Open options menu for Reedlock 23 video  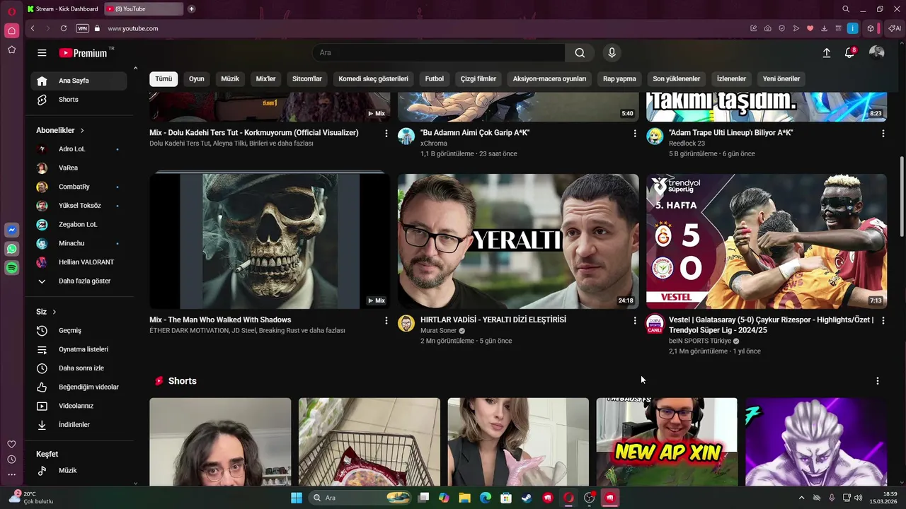(883, 134)
